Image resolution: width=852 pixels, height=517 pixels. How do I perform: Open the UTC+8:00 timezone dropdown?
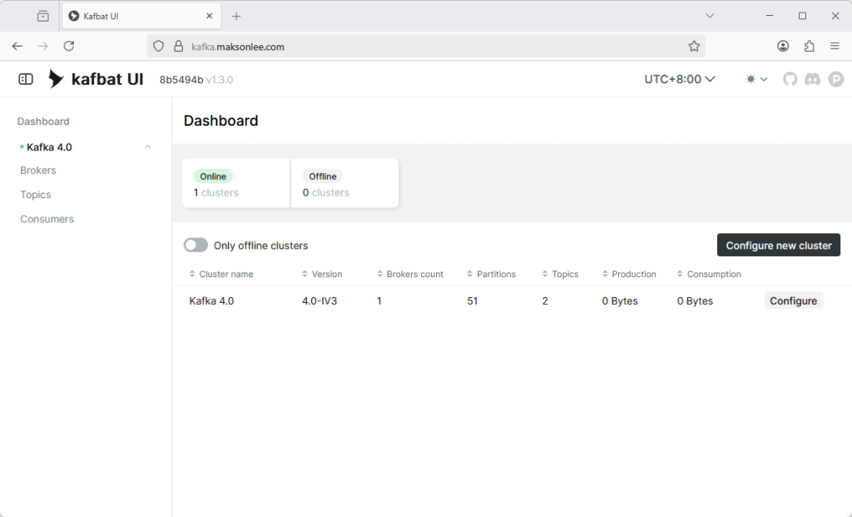click(679, 79)
